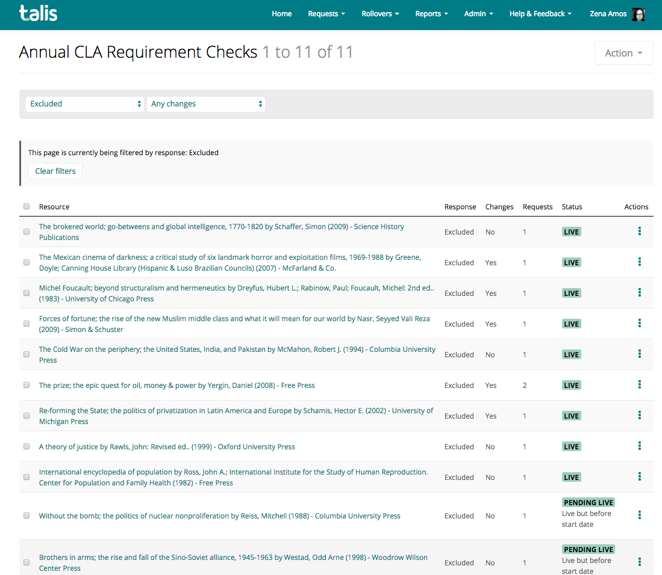The height and width of the screenshot is (575, 662).
Task: Open kebab menu for Michel Foucault row
Action: [639, 293]
